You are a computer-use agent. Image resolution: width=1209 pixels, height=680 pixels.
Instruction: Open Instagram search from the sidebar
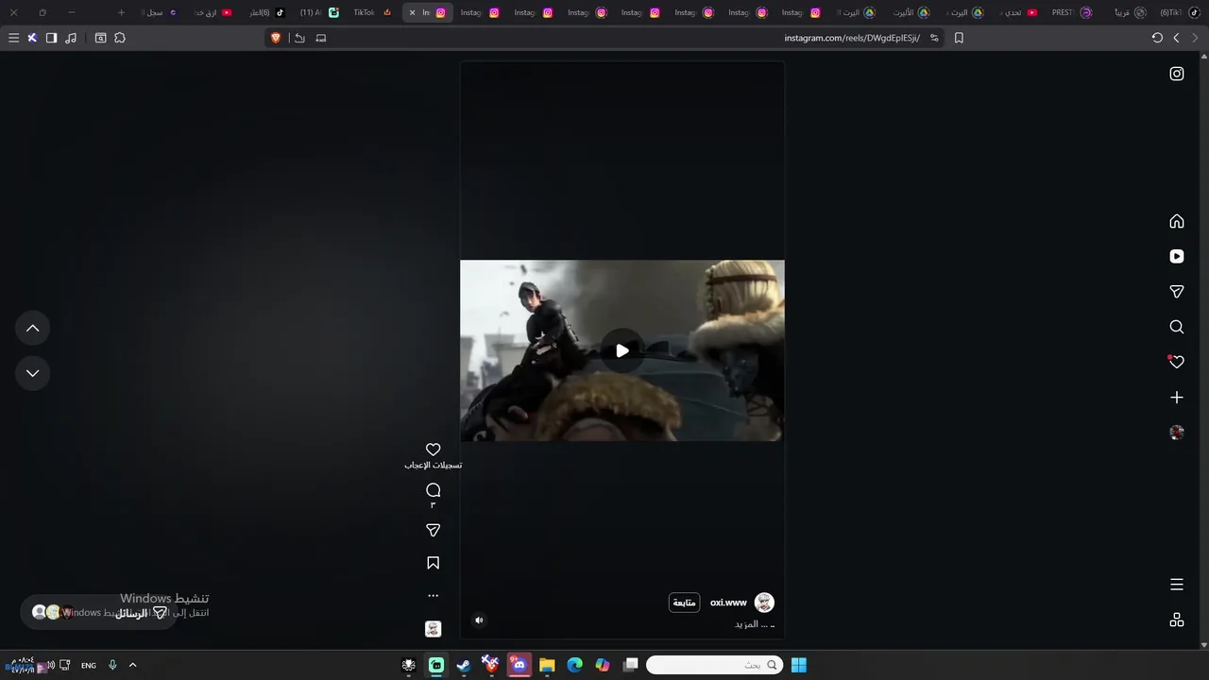(x=1176, y=327)
